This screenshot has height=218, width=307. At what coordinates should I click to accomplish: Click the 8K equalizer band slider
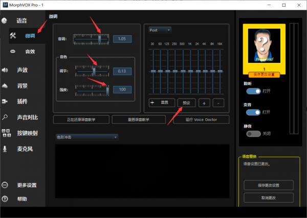pyautogui.click(x=213, y=72)
